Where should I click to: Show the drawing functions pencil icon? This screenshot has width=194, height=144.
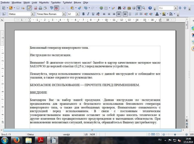(x=113, y=8)
